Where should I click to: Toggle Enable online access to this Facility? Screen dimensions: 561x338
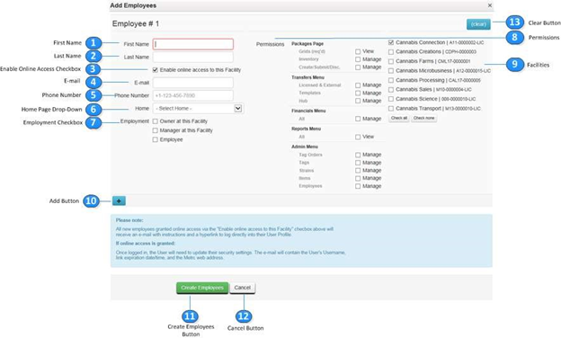point(156,70)
